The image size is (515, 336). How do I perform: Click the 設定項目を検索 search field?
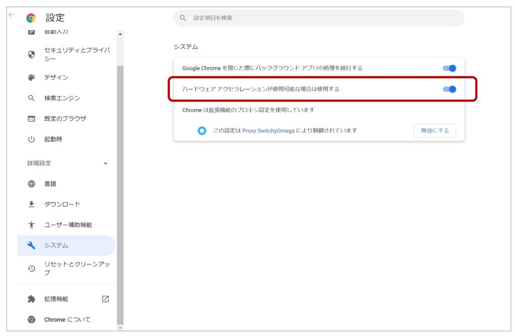tap(322, 18)
